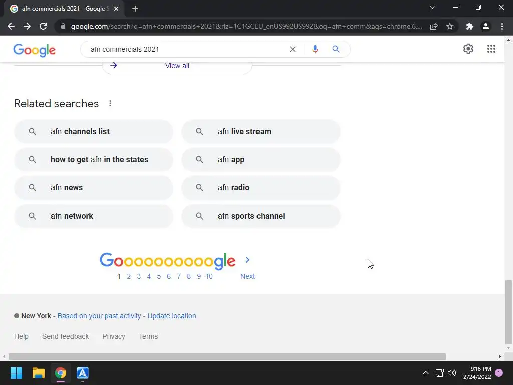Bookmark this page with the star icon
This screenshot has height=385, width=513.
click(x=450, y=26)
